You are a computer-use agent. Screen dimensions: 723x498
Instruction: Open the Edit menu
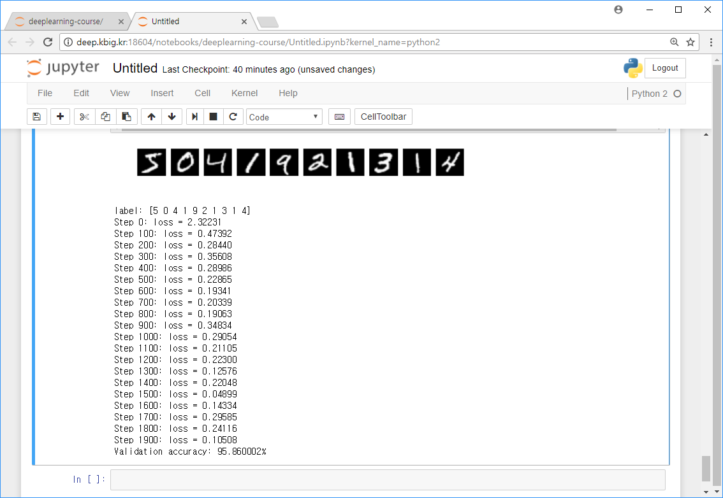(81, 93)
